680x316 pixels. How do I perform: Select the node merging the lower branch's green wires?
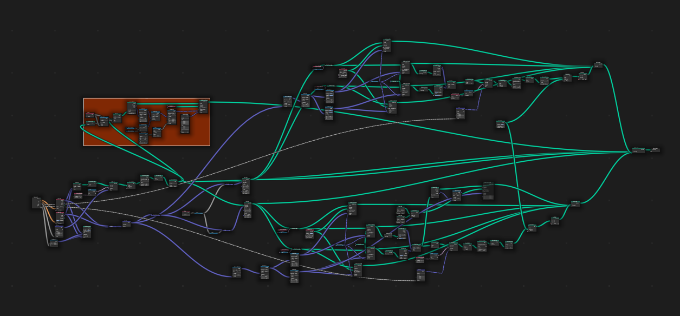575,203
